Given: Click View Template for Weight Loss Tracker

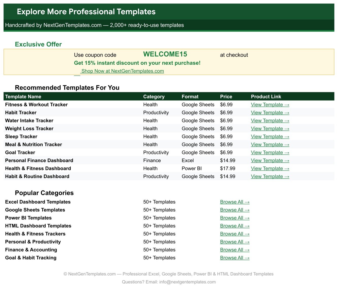Looking at the screenshot, I should point(270,129).
